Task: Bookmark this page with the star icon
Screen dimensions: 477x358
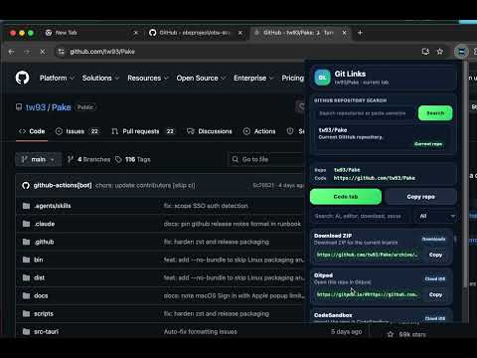Action: coord(440,52)
